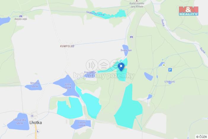Click the round icon below Lhotka label
Viewport: 208px width, 139px height.
38,131
